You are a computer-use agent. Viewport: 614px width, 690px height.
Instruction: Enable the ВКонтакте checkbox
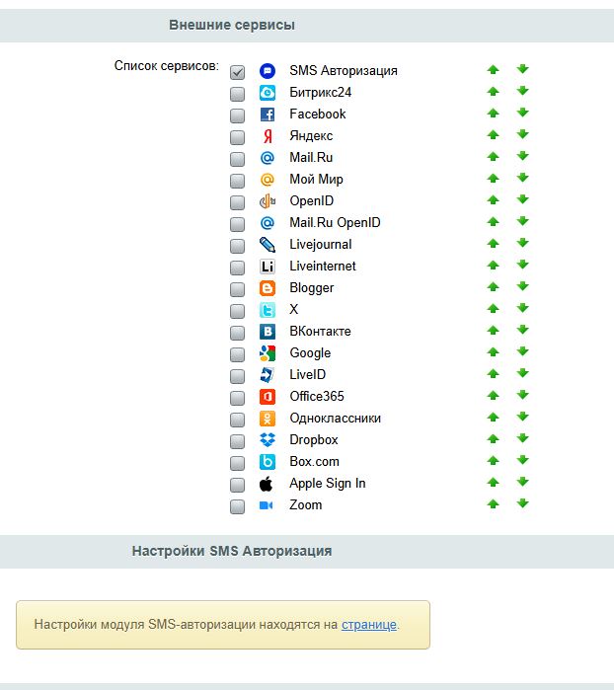click(237, 333)
